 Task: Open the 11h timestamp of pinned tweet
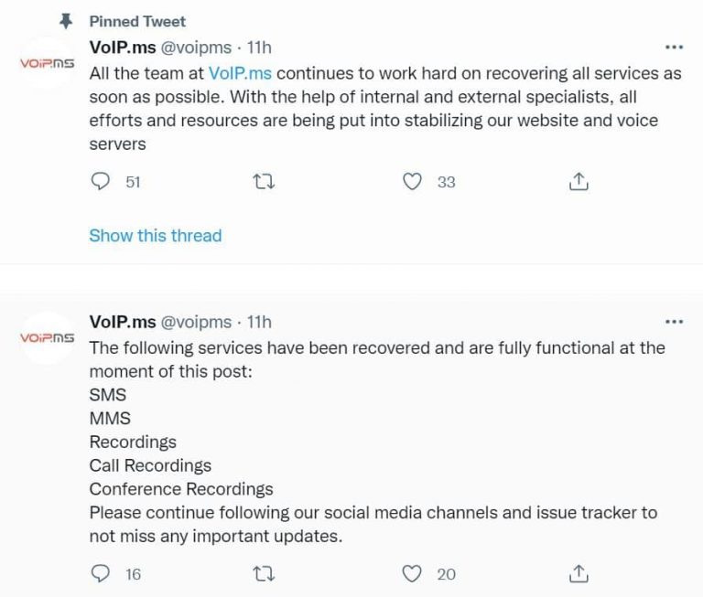pos(260,48)
